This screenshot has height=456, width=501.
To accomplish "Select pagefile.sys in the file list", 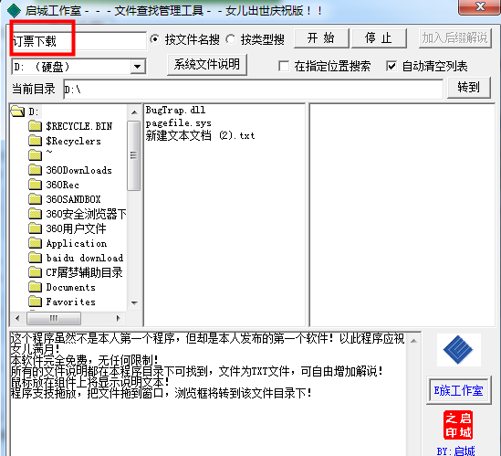I will (178, 122).
